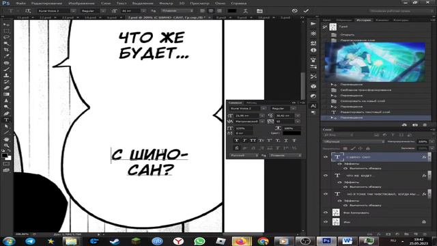
Task: Open font family dropdown in options bar
Action: click(73, 11)
